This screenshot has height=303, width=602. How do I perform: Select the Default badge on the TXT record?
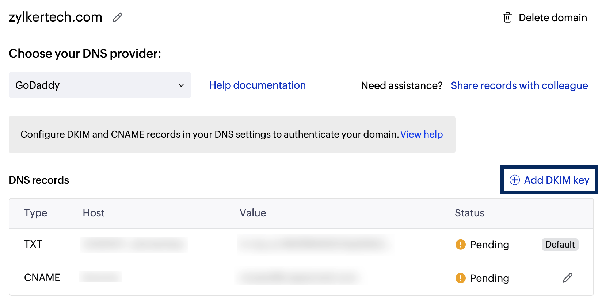coord(560,244)
